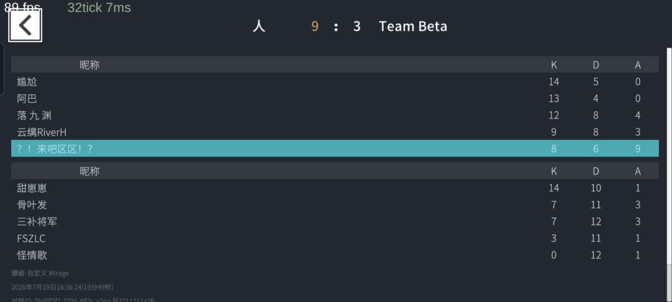Click the side handle on left edge

click(x=2, y=68)
